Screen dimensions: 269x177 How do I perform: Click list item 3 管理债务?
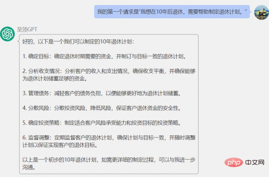coord(102,93)
